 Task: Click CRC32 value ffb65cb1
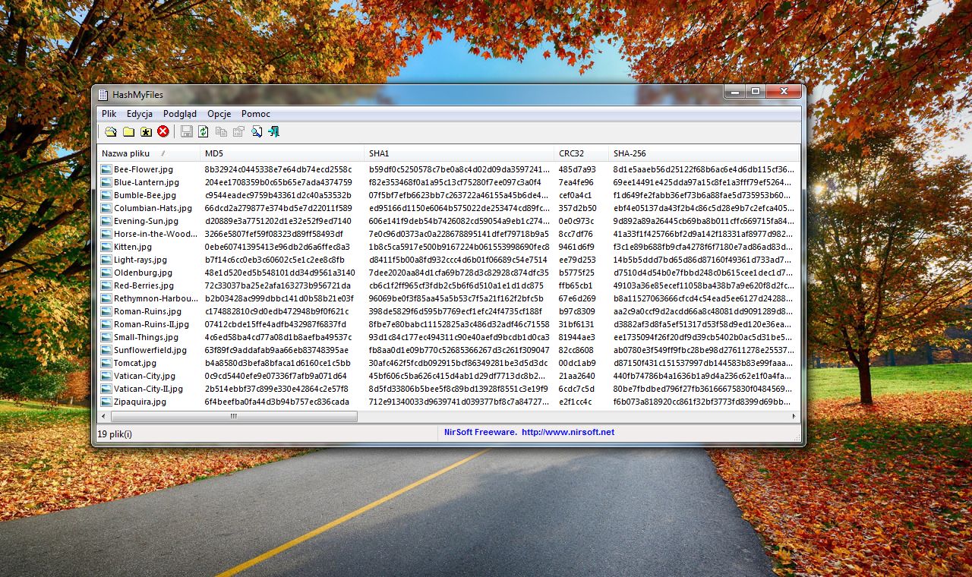[x=576, y=285]
